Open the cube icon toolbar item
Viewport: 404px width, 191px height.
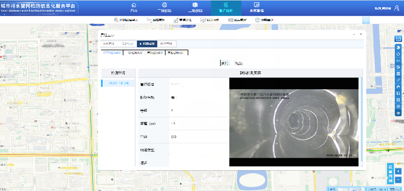(264, 20)
